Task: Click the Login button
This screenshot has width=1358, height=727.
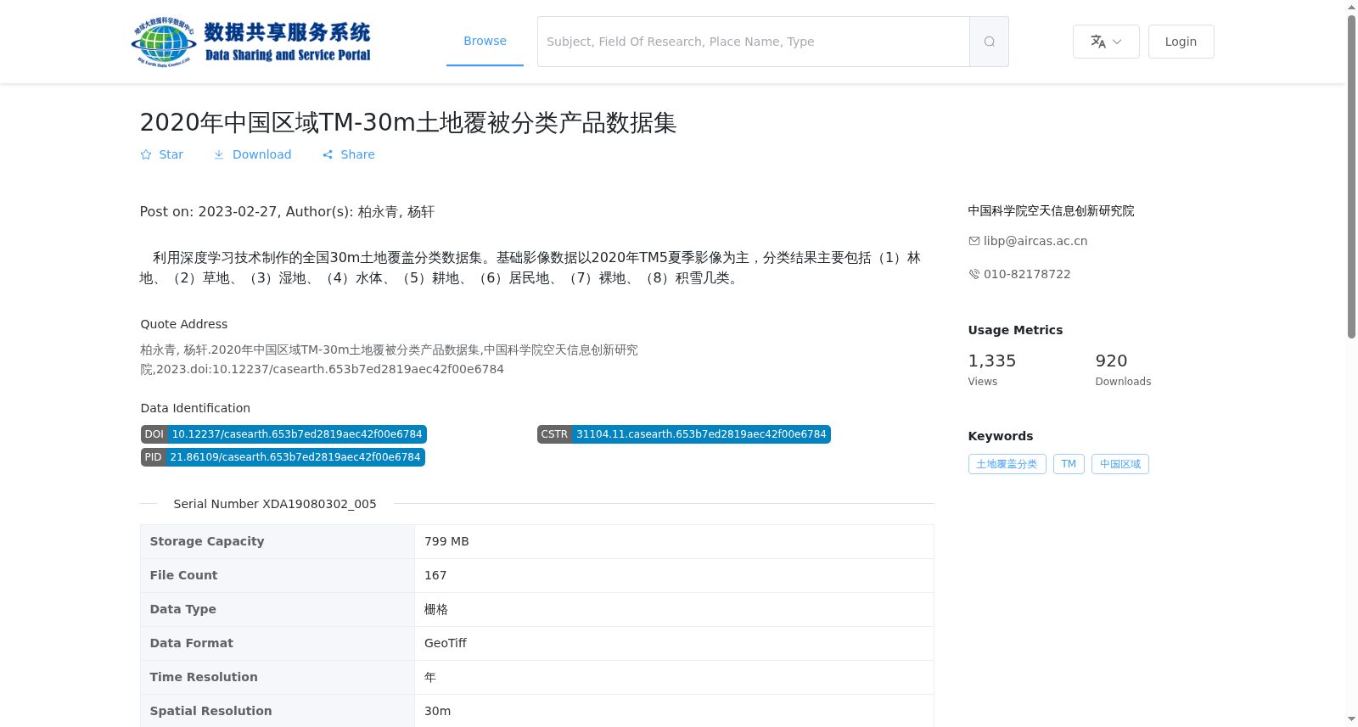Action: click(x=1181, y=42)
